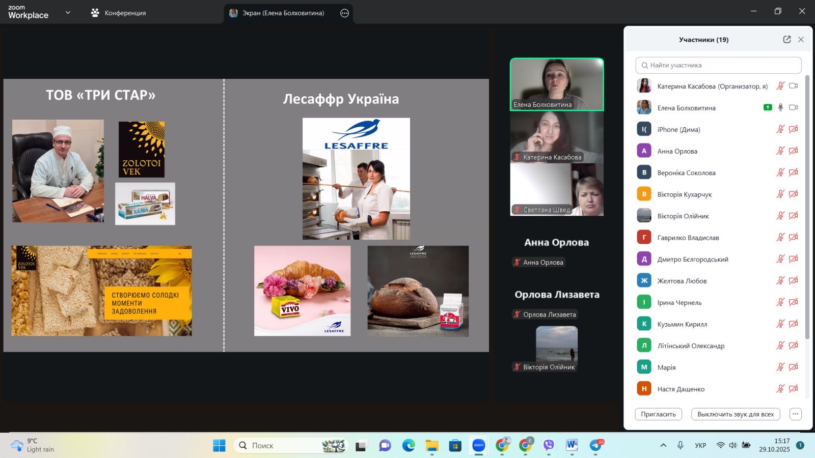
Task: Toggle microphone for Катерина Касабова
Action: [x=780, y=86]
